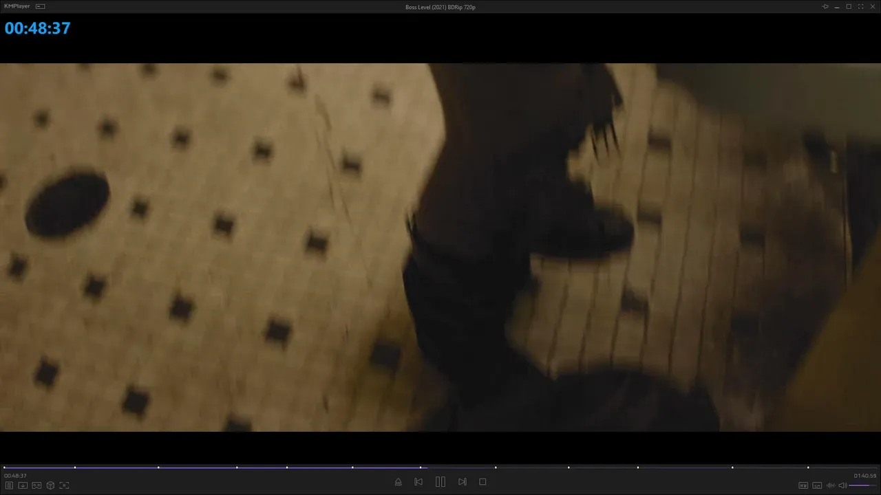881x495 pixels.
Task: Skip to the next track
Action: pyautogui.click(x=463, y=482)
